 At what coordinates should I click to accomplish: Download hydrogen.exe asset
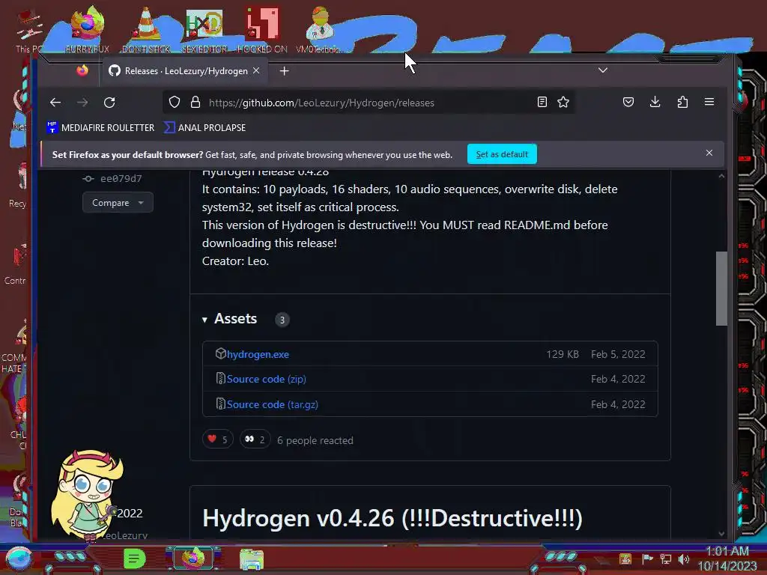click(258, 354)
